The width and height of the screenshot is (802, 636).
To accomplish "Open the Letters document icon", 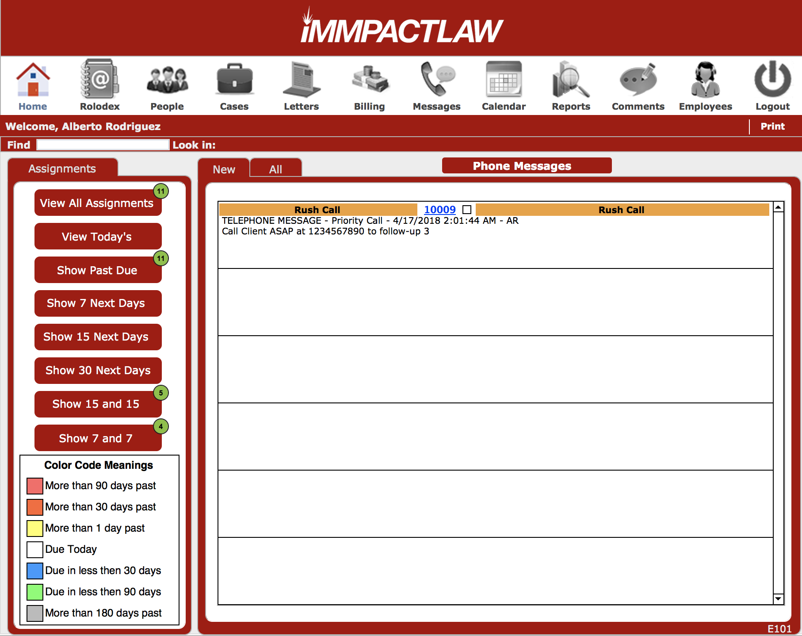I will (x=302, y=80).
